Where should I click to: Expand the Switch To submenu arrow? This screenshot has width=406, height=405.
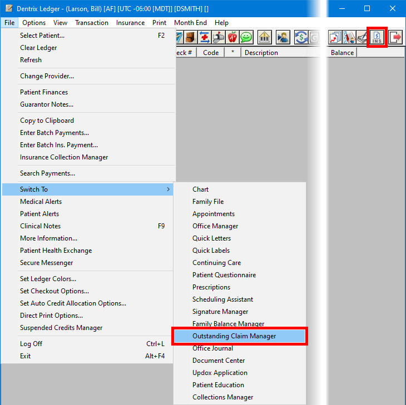point(169,189)
